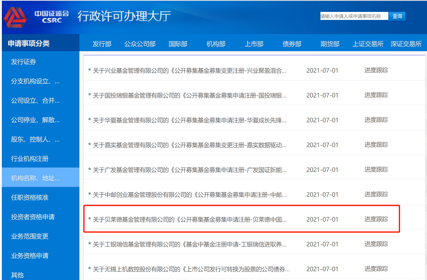Click 进度跟踪 for the 华夏基金 row
This screenshot has height=280, width=427.
(376, 120)
